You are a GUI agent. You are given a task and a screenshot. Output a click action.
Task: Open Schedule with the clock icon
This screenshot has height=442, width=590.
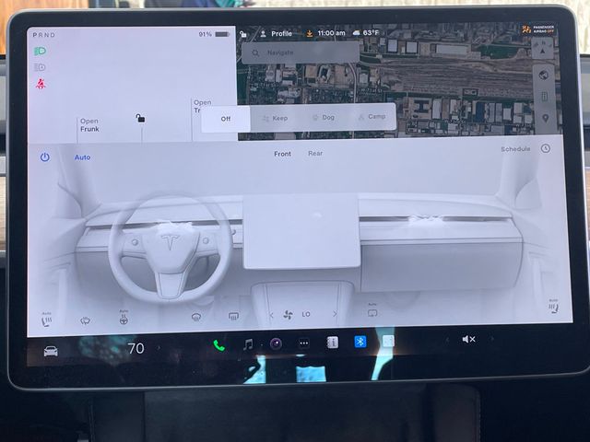pos(546,148)
